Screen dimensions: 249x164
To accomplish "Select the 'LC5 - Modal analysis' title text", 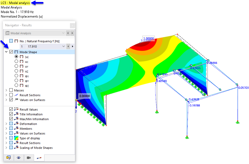I will click(15, 3).
